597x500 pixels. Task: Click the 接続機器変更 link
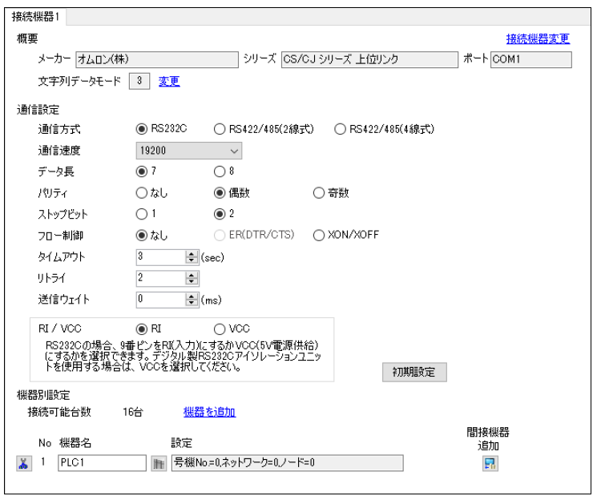pyautogui.click(x=538, y=38)
